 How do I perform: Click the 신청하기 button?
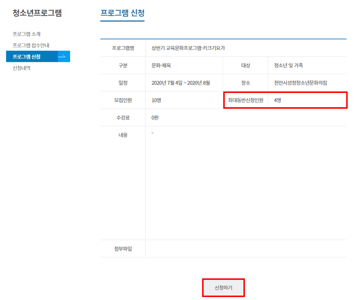click(223, 288)
